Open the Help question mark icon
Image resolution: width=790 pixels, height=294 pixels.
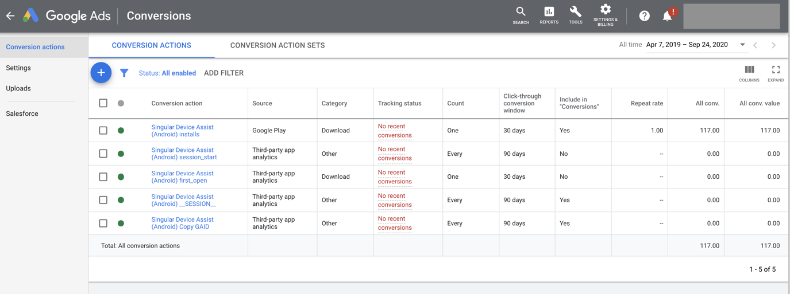(644, 16)
